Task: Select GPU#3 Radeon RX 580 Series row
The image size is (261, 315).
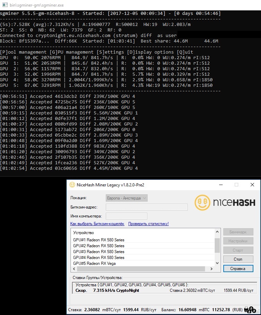Action: point(143,251)
